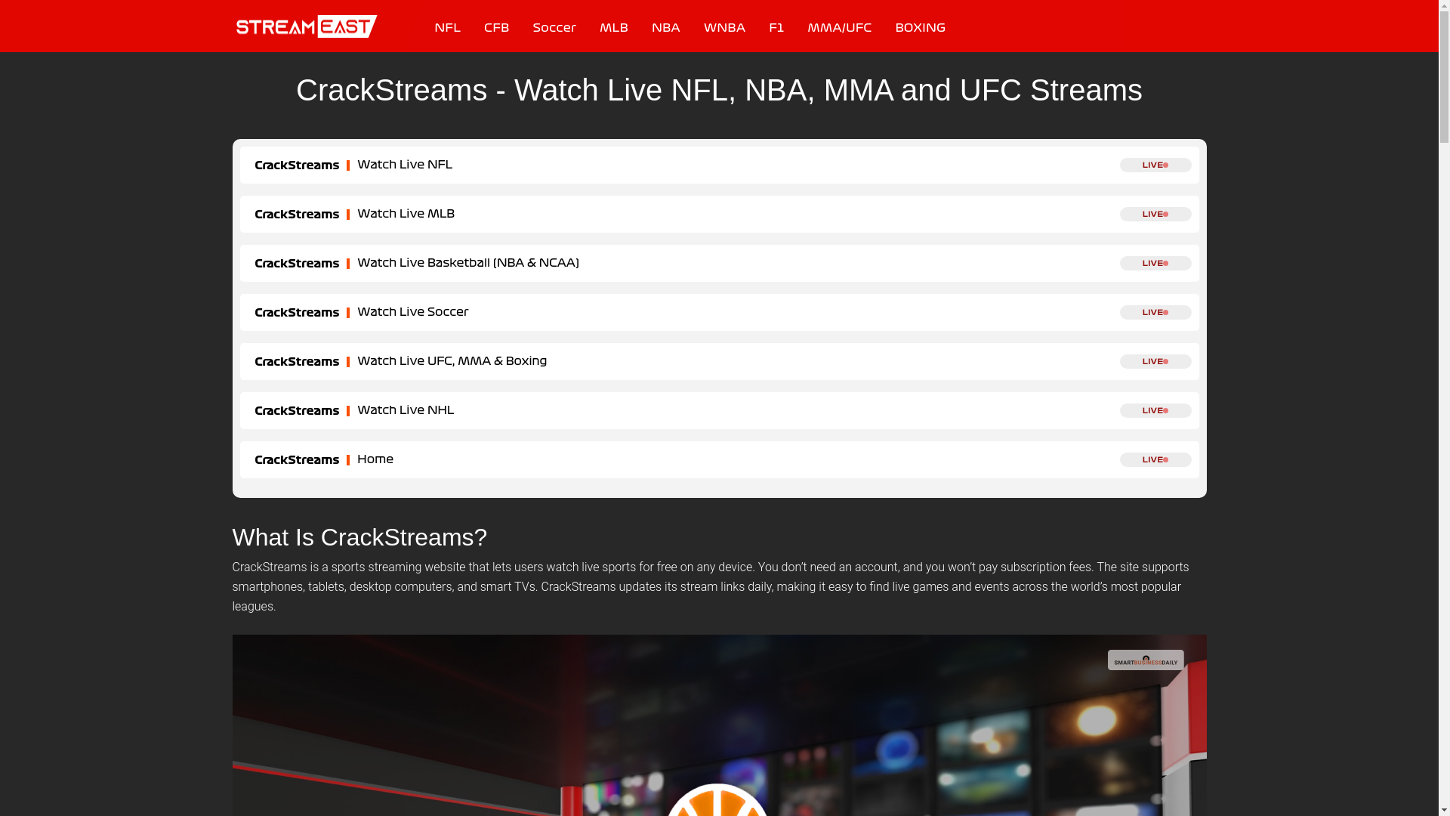
Task: Click the CrackStreams label in the Soccer row
Action: 296,313
